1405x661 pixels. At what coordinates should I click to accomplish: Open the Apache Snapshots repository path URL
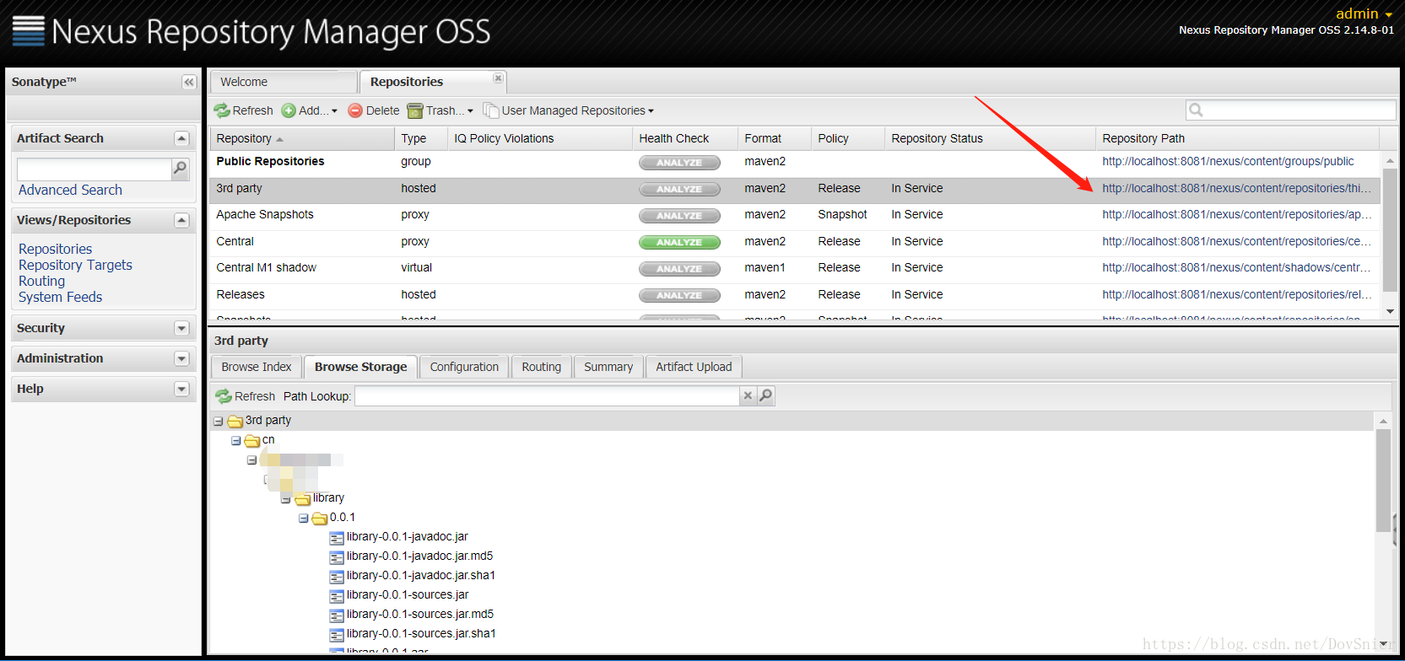[x=1236, y=214]
